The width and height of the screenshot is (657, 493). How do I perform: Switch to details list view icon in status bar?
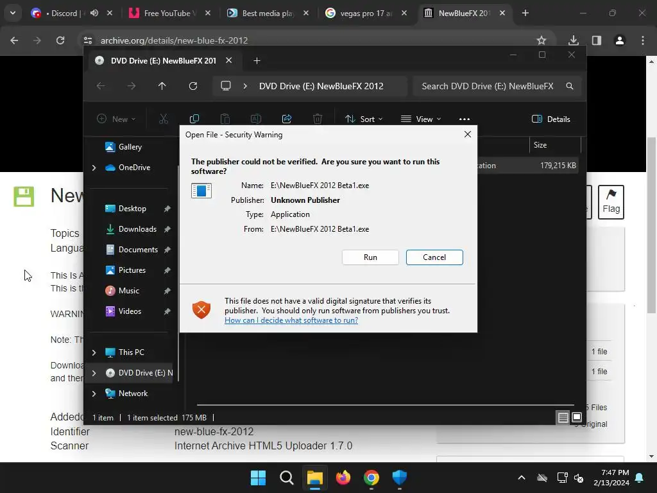[x=563, y=417]
